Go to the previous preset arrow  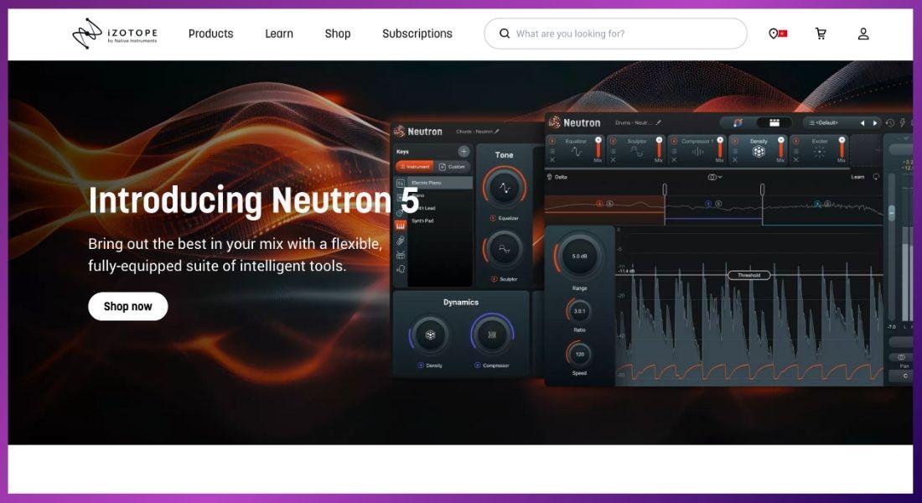point(862,123)
